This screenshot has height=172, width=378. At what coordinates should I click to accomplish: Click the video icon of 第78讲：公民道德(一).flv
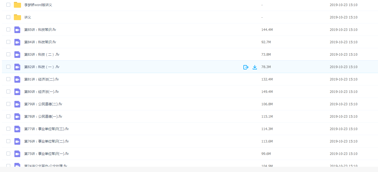coord(17,116)
